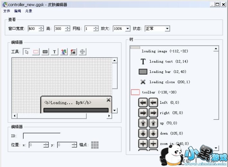Screen dimensions: 228x167
Task: Click editor canvas scroll right arrow
Action: [x=109, y=116]
